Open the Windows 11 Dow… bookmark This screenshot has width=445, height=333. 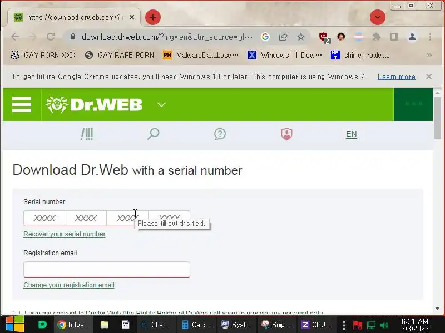pos(285,55)
